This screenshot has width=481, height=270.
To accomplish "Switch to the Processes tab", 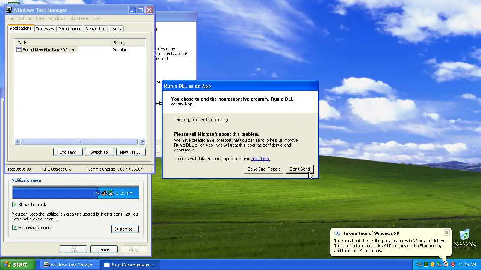I will pyautogui.click(x=45, y=29).
